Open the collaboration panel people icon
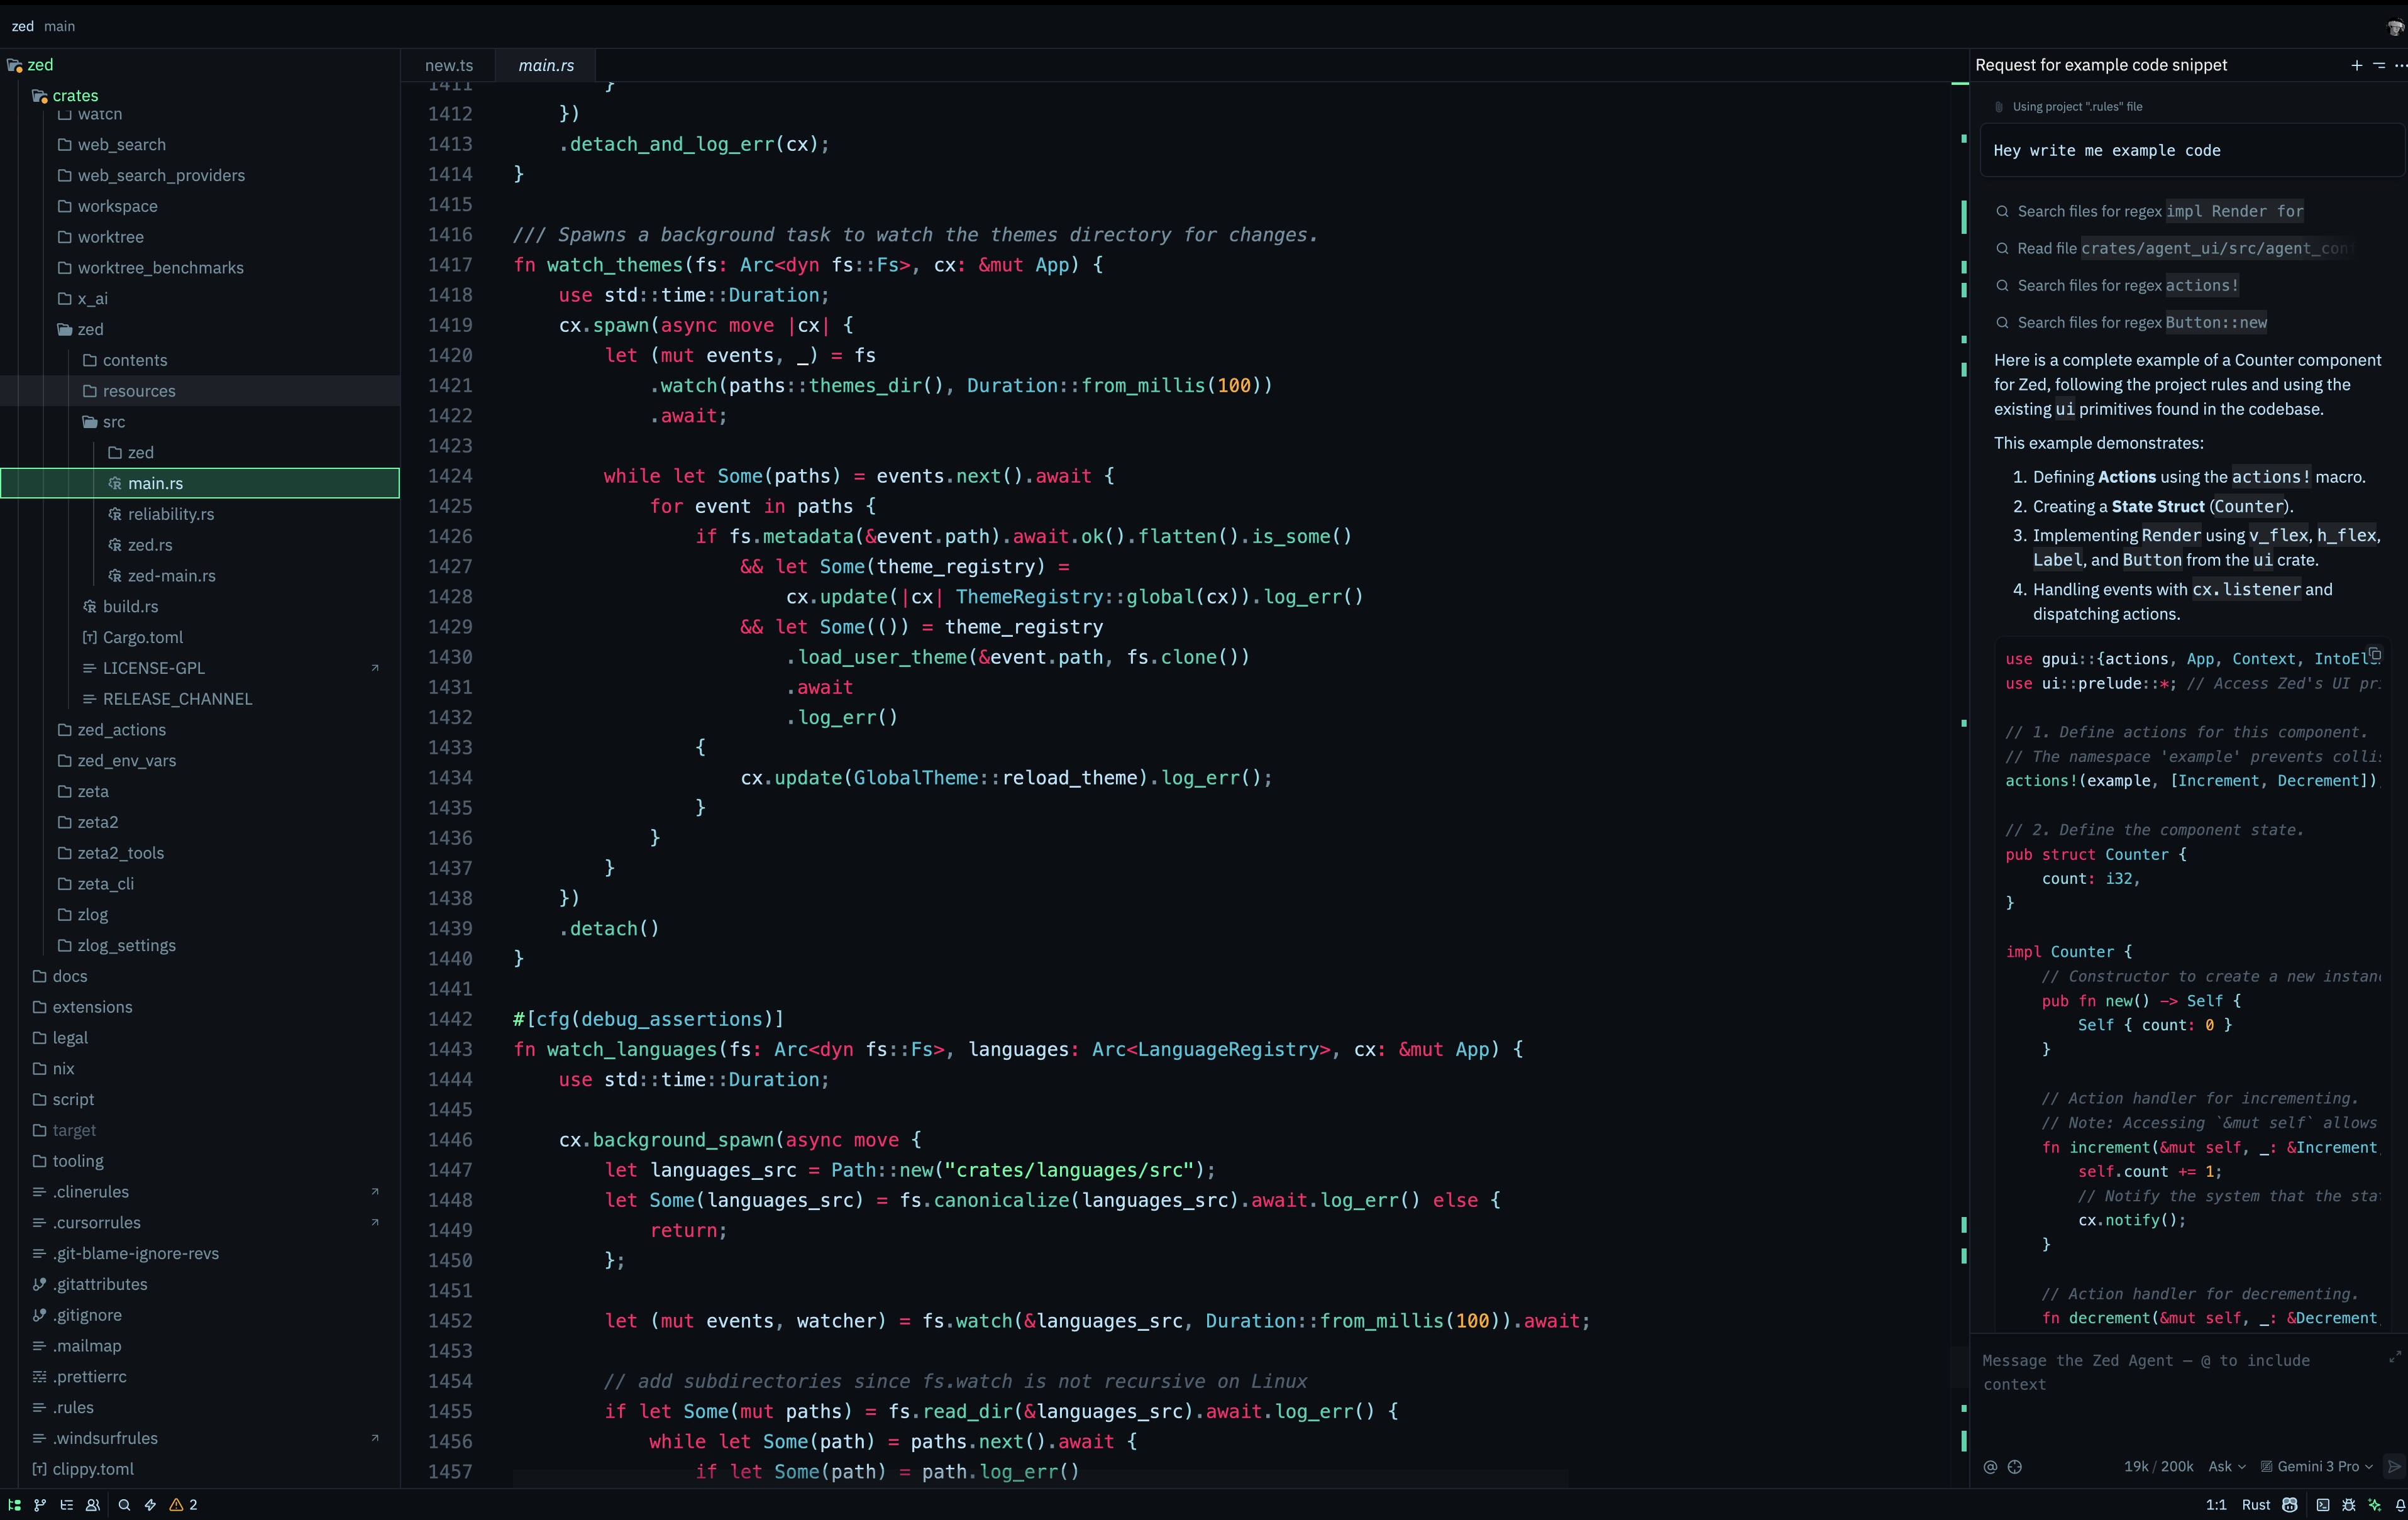 pyautogui.click(x=93, y=1504)
